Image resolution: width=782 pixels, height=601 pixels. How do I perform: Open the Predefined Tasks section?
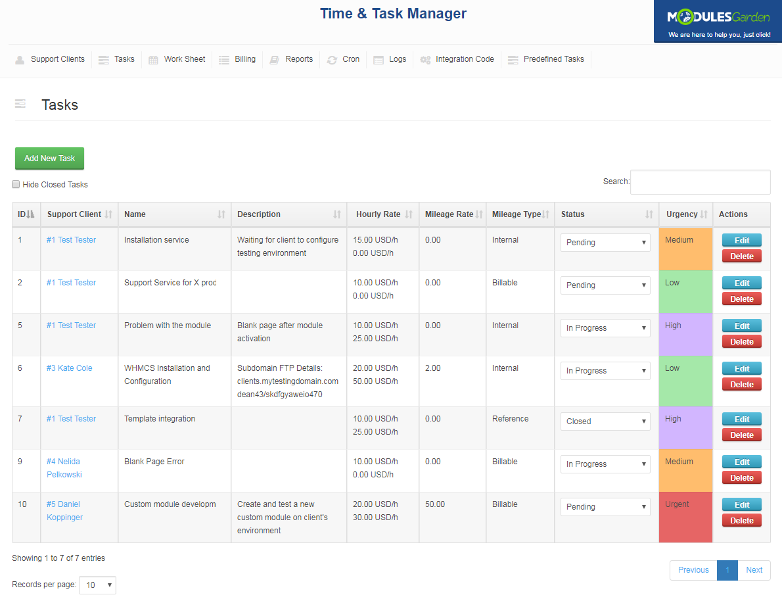tap(554, 59)
